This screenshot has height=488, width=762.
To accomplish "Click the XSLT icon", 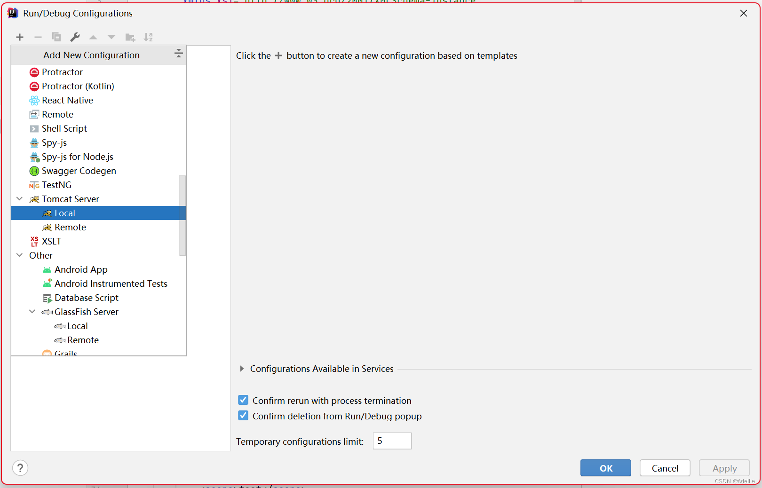I will 34,242.
